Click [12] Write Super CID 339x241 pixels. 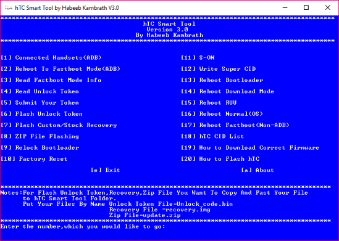coord(219,69)
